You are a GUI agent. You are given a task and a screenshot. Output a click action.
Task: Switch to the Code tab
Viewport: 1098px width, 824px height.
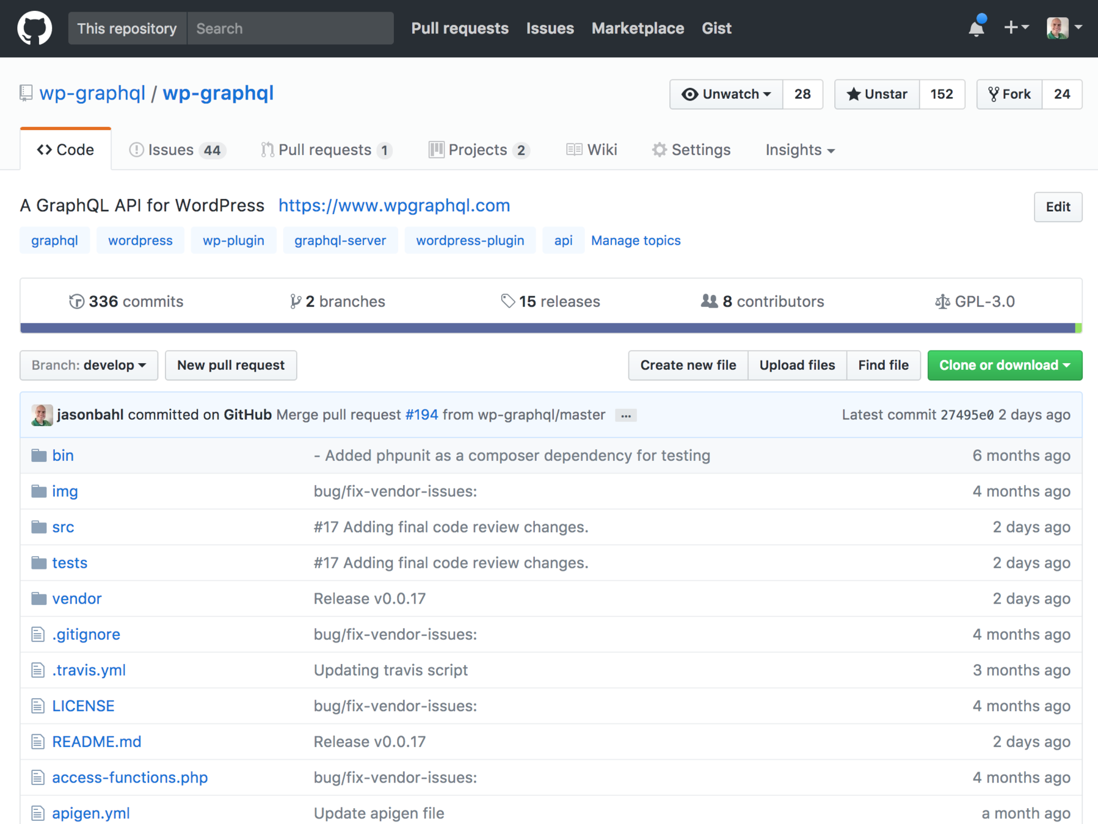click(x=65, y=150)
